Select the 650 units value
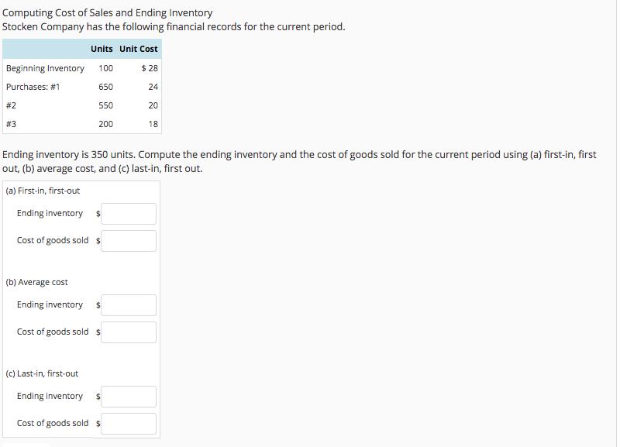The image size is (620, 447). point(105,87)
